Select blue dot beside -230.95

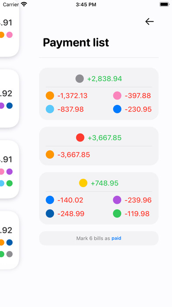pyautogui.click(x=117, y=109)
